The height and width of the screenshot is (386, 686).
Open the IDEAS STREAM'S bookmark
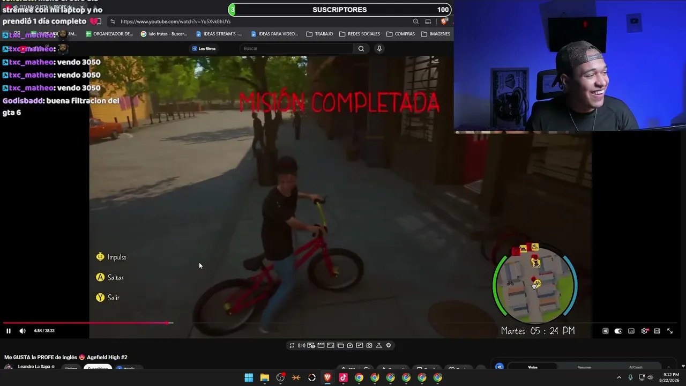[219, 34]
